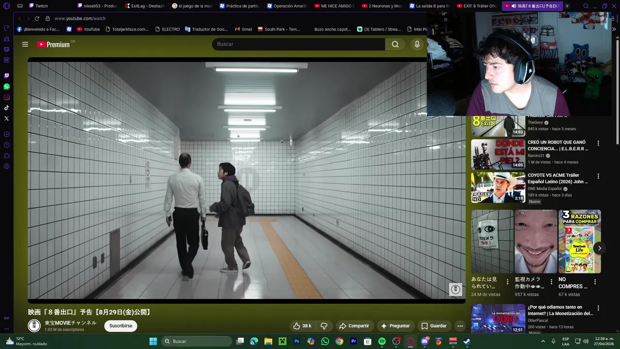Viewport: 620px width, 349px height.
Task: Go forward with browser forward arrow
Action: click(x=28, y=18)
